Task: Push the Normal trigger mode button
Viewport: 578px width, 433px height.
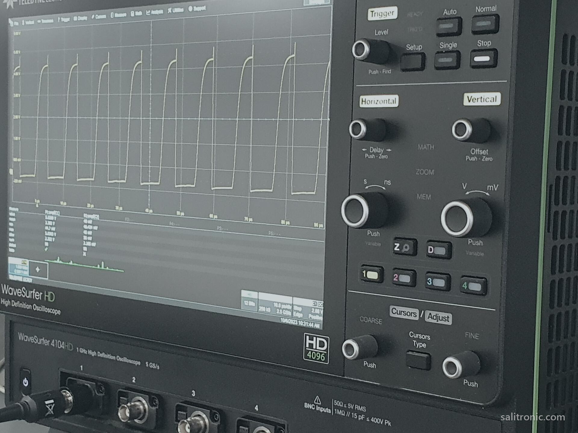Action: pyautogui.click(x=485, y=24)
